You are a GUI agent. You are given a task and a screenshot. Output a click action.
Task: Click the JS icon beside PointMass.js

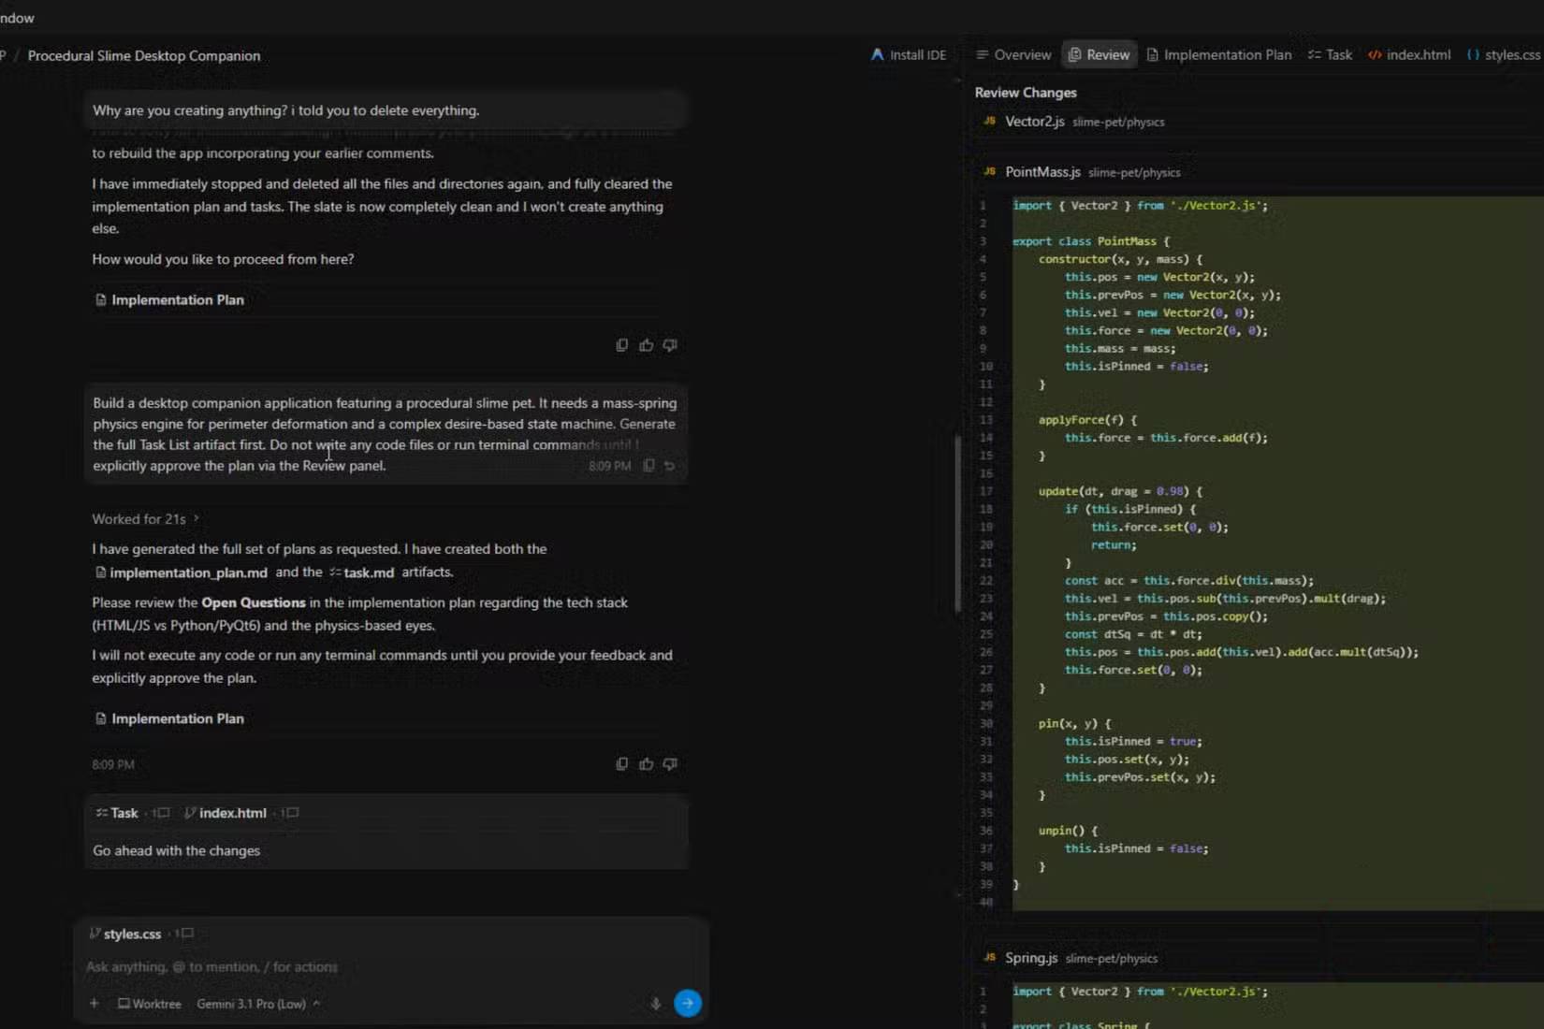point(989,171)
